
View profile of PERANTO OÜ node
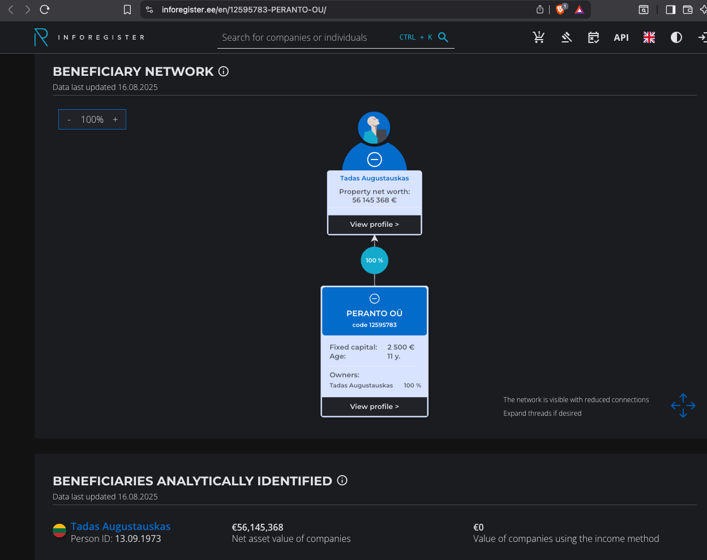click(x=375, y=407)
